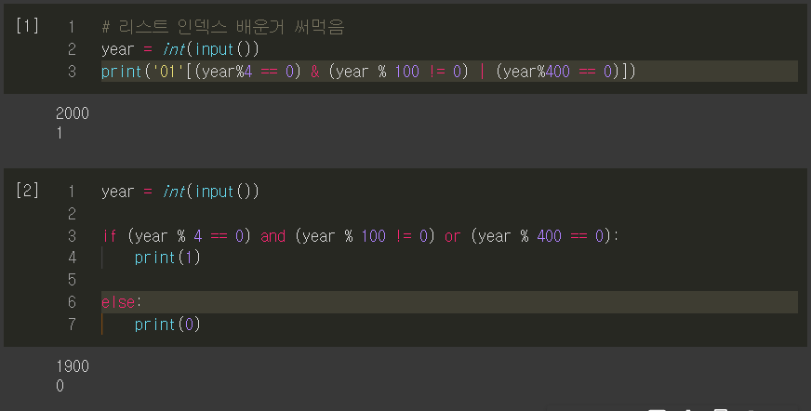Click the output result '0' under cell 2
This screenshot has height=411, width=811.
coord(60,386)
